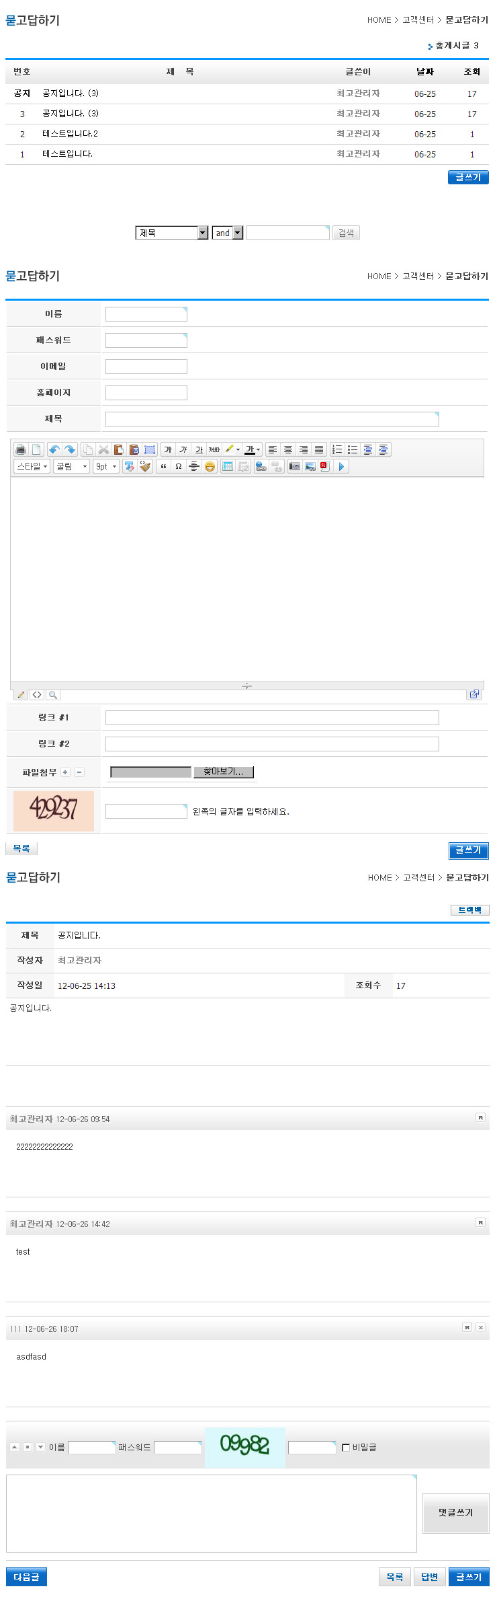Click the 검색 search button
Image resolution: width=497 pixels, height=1597 pixels.
coord(346,233)
